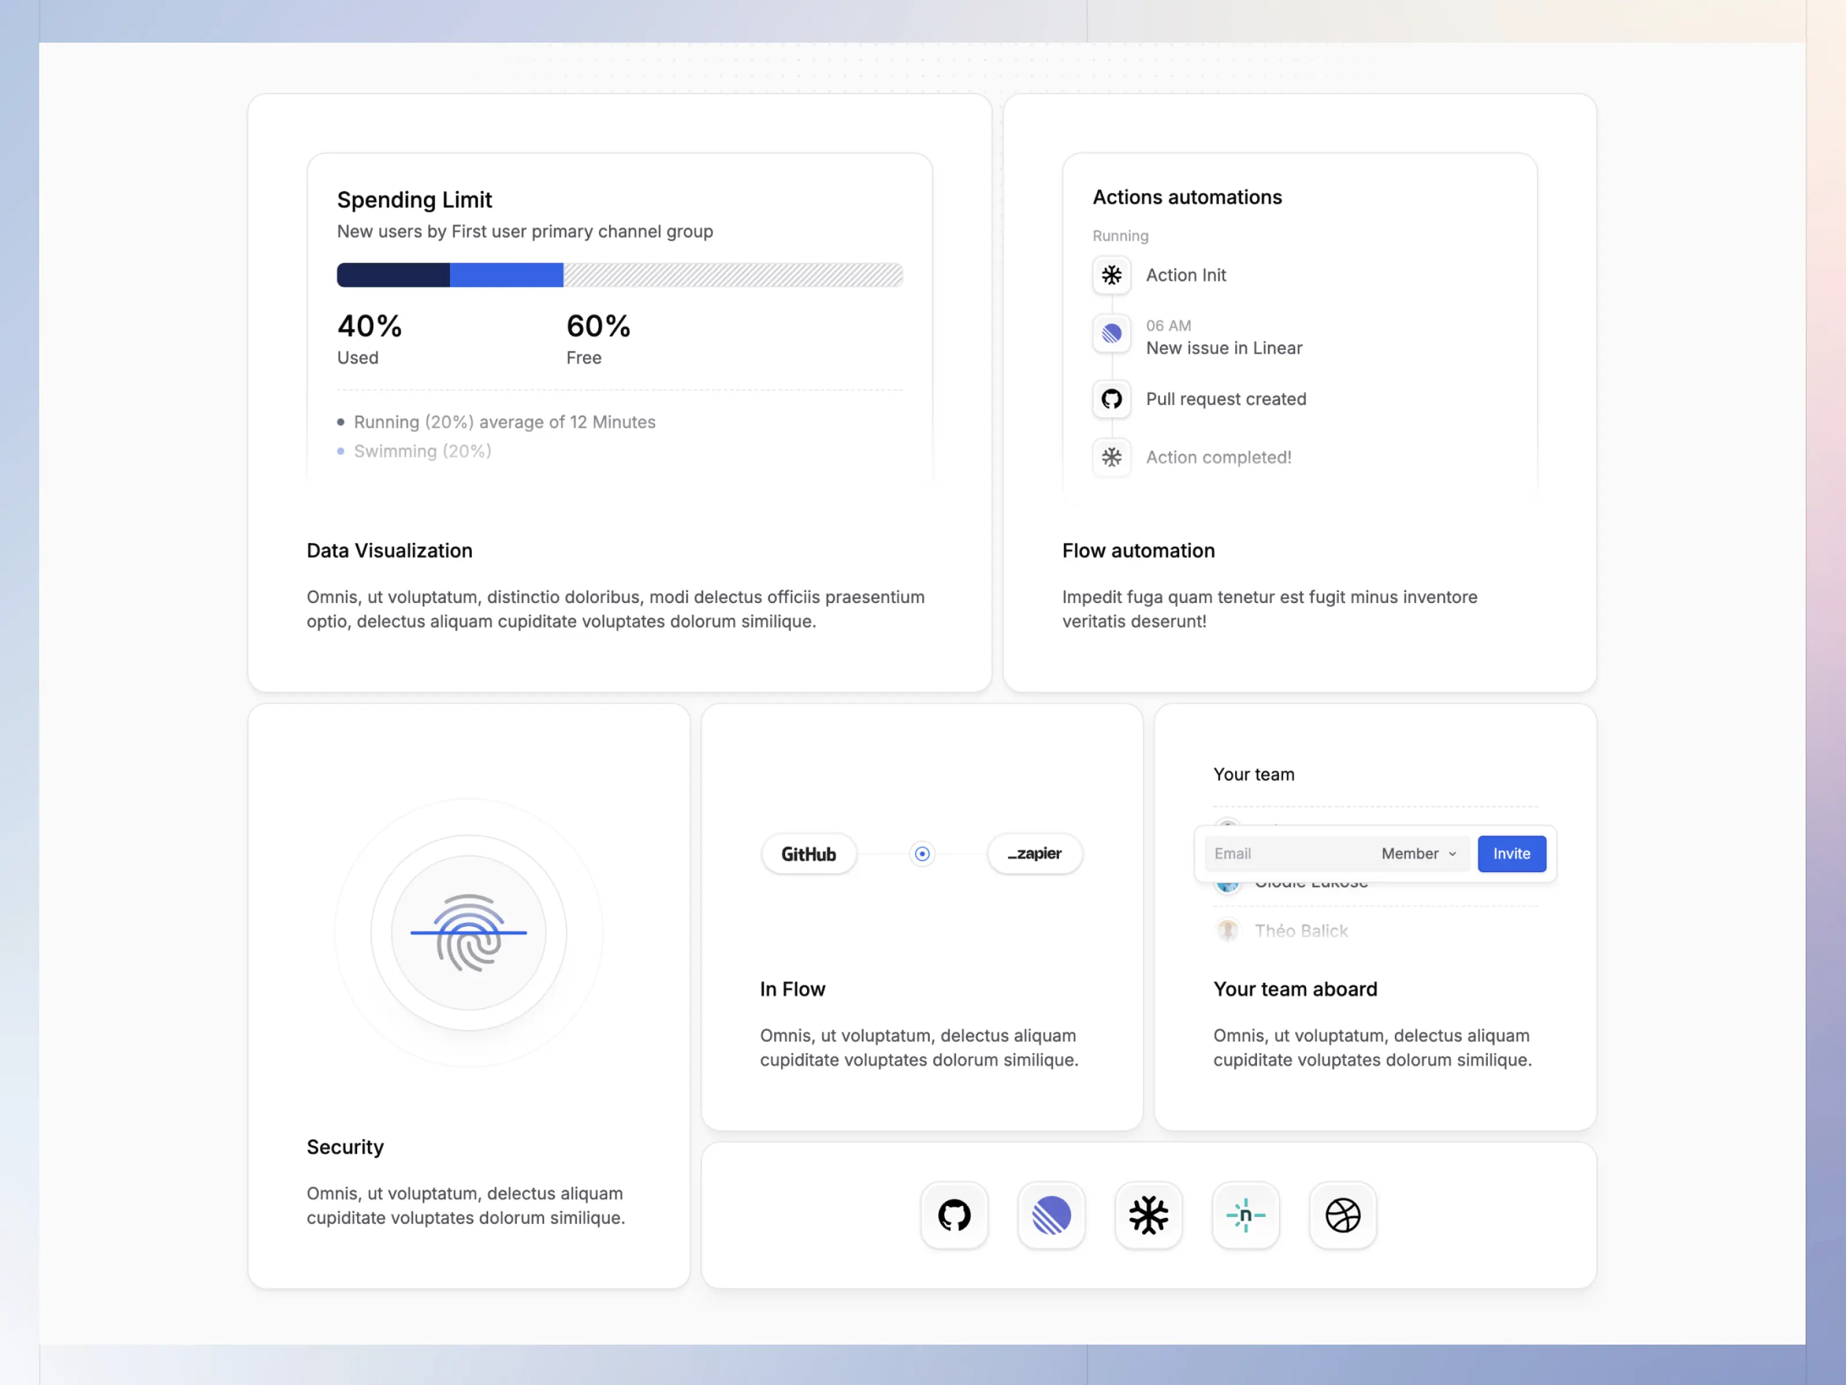Click the fingerprint security icon
Image resolution: width=1846 pixels, height=1385 pixels.
(469, 933)
